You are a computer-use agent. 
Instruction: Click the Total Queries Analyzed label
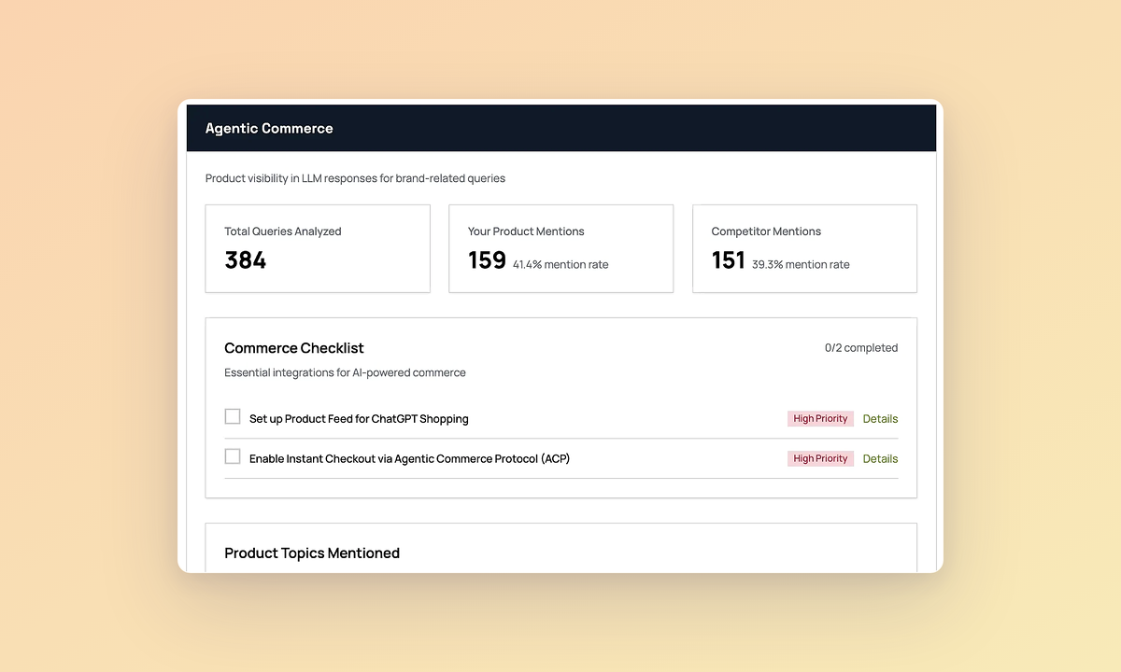[x=283, y=231]
